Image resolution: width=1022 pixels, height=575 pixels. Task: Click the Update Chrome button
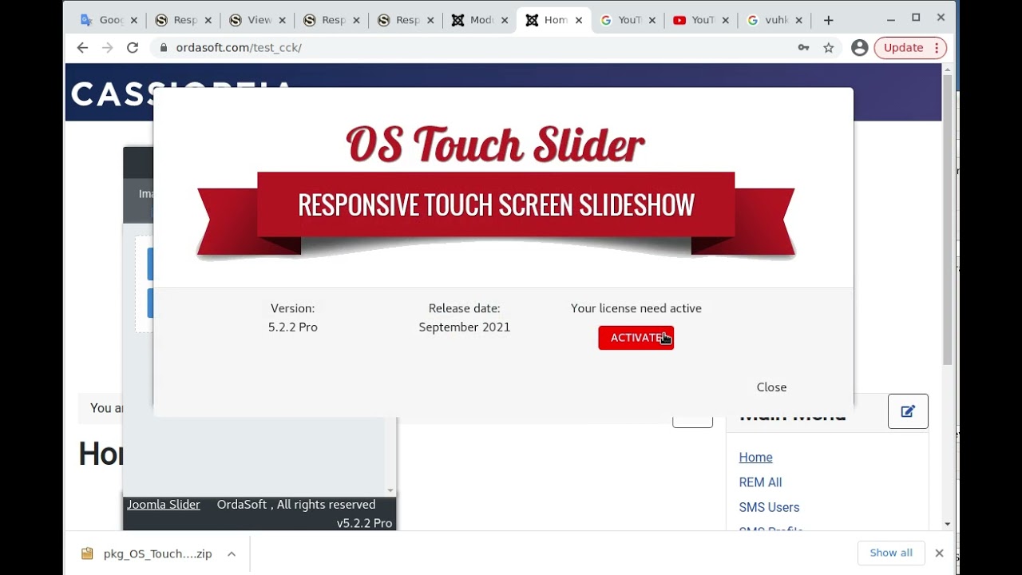(x=910, y=48)
